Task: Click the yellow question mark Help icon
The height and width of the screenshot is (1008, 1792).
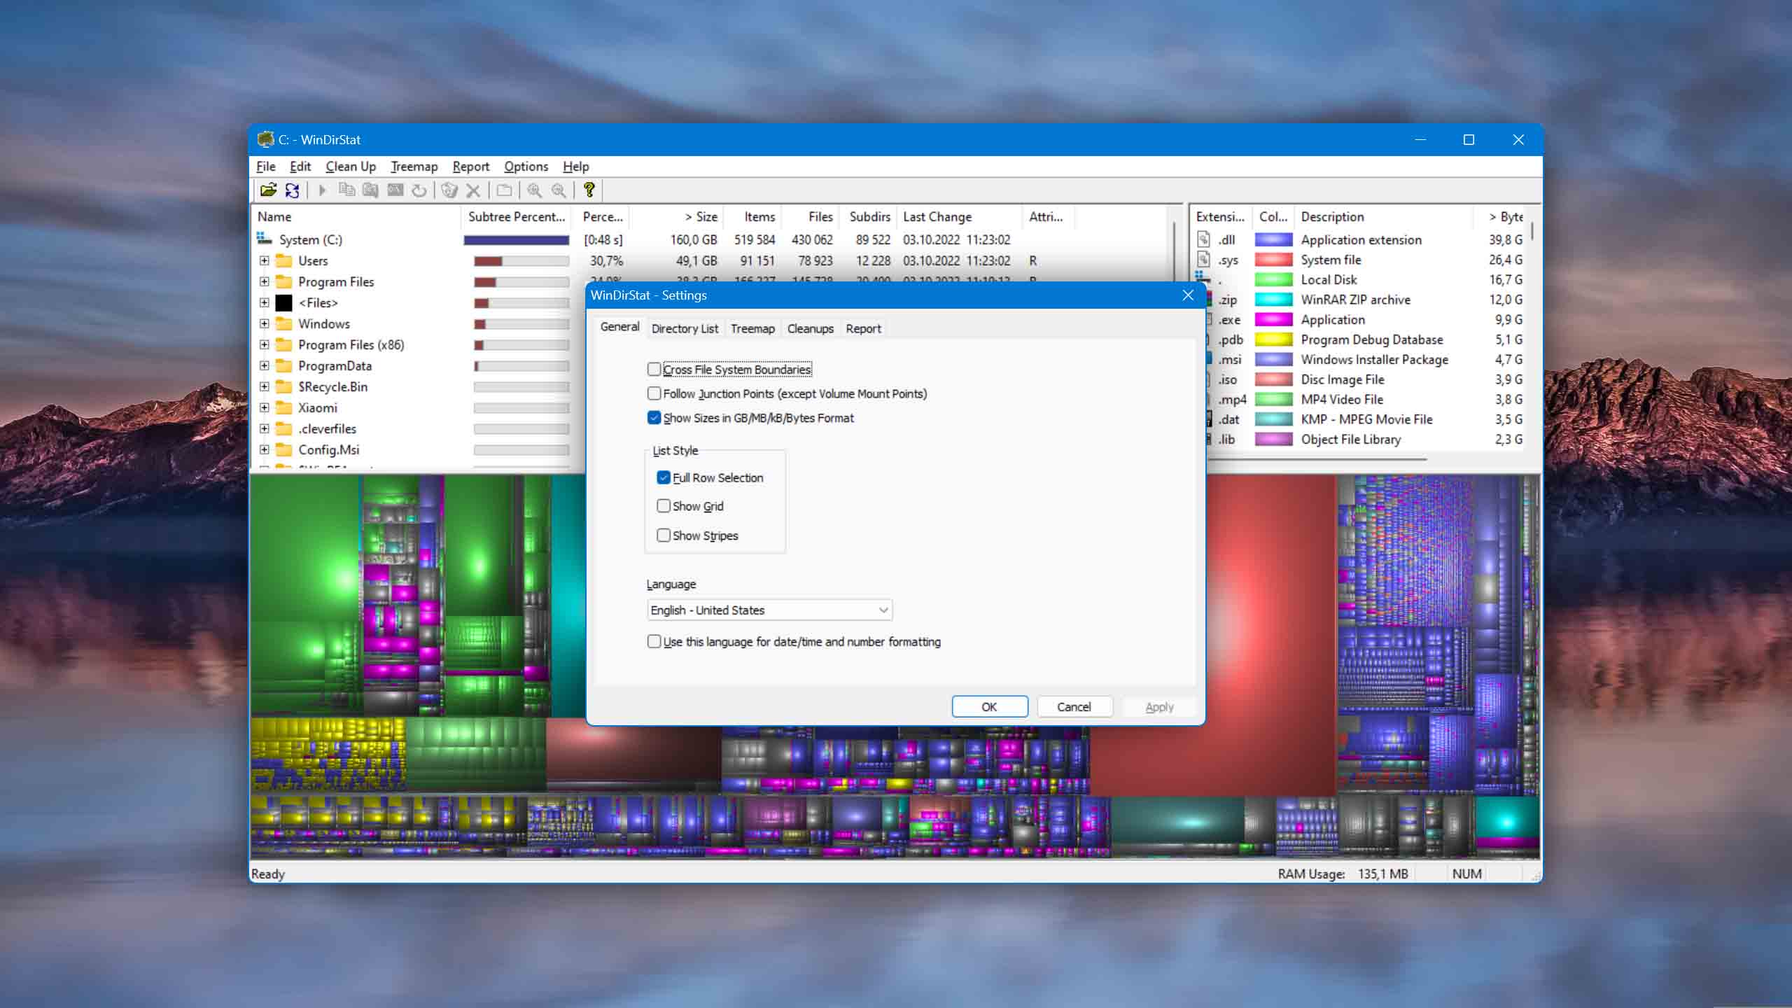Action: click(x=589, y=190)
